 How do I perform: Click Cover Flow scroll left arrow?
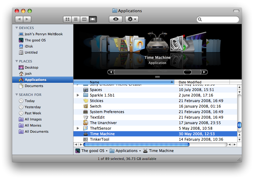111,72
